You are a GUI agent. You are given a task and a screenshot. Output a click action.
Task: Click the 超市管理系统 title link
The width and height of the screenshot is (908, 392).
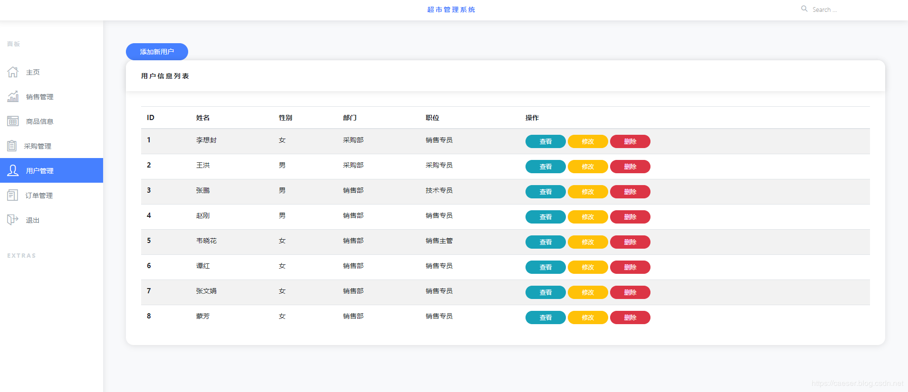[x=451, y=9]
